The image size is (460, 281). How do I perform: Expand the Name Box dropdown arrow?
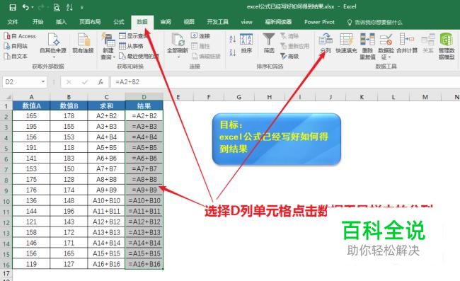(x=43, y=82)
